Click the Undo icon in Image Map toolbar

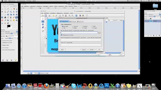coord(53,15)
